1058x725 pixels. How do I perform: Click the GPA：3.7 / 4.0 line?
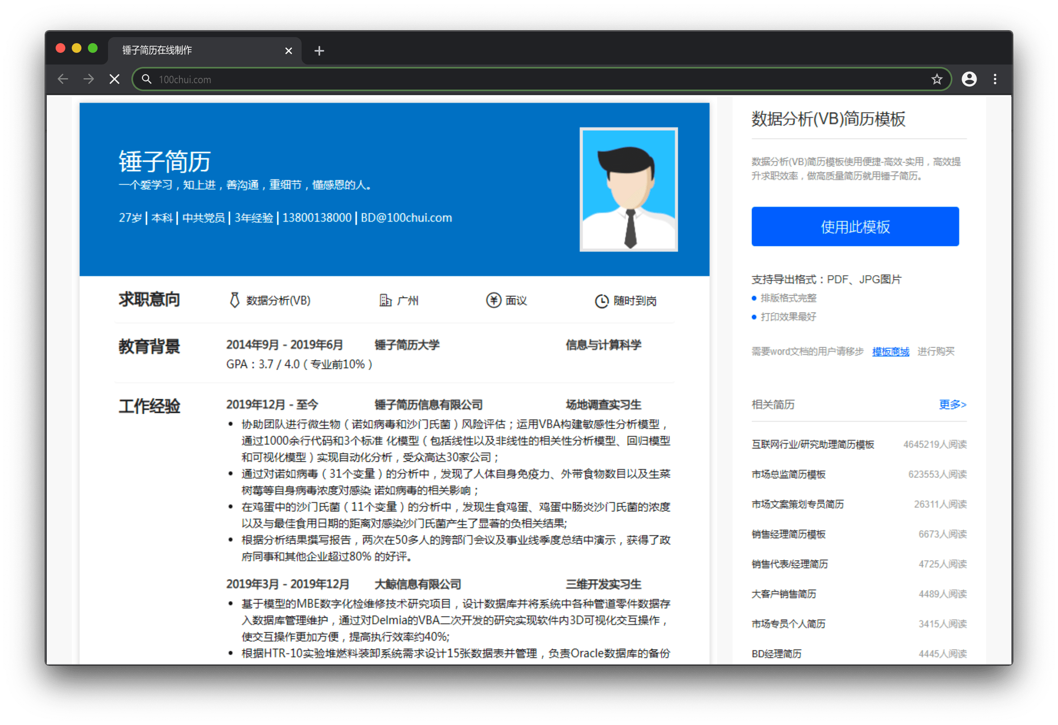coord(299,365)
